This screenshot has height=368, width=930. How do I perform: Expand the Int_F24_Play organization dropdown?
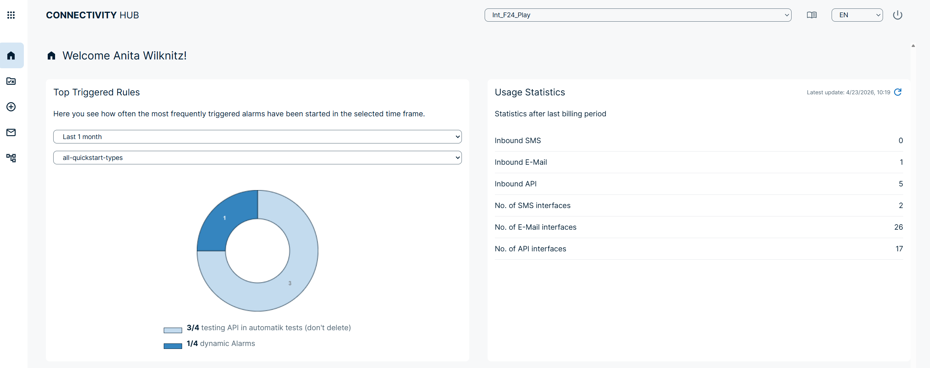(x=637, y=15)
